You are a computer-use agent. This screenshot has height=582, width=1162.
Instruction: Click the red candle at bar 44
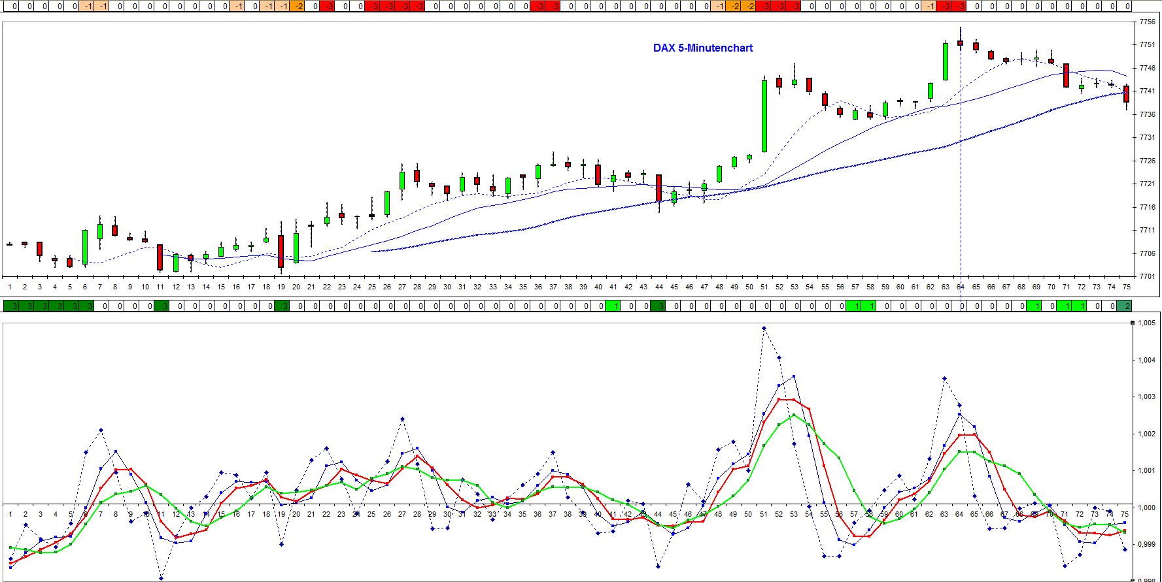pos(658,188)
